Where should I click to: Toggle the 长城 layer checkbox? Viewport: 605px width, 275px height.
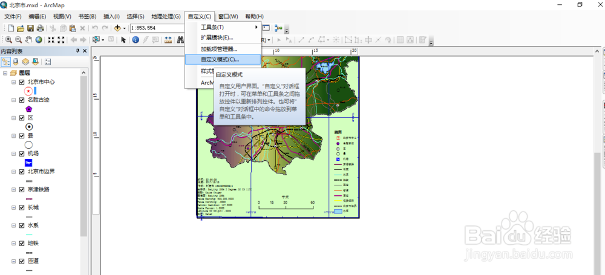pos(22,207)
